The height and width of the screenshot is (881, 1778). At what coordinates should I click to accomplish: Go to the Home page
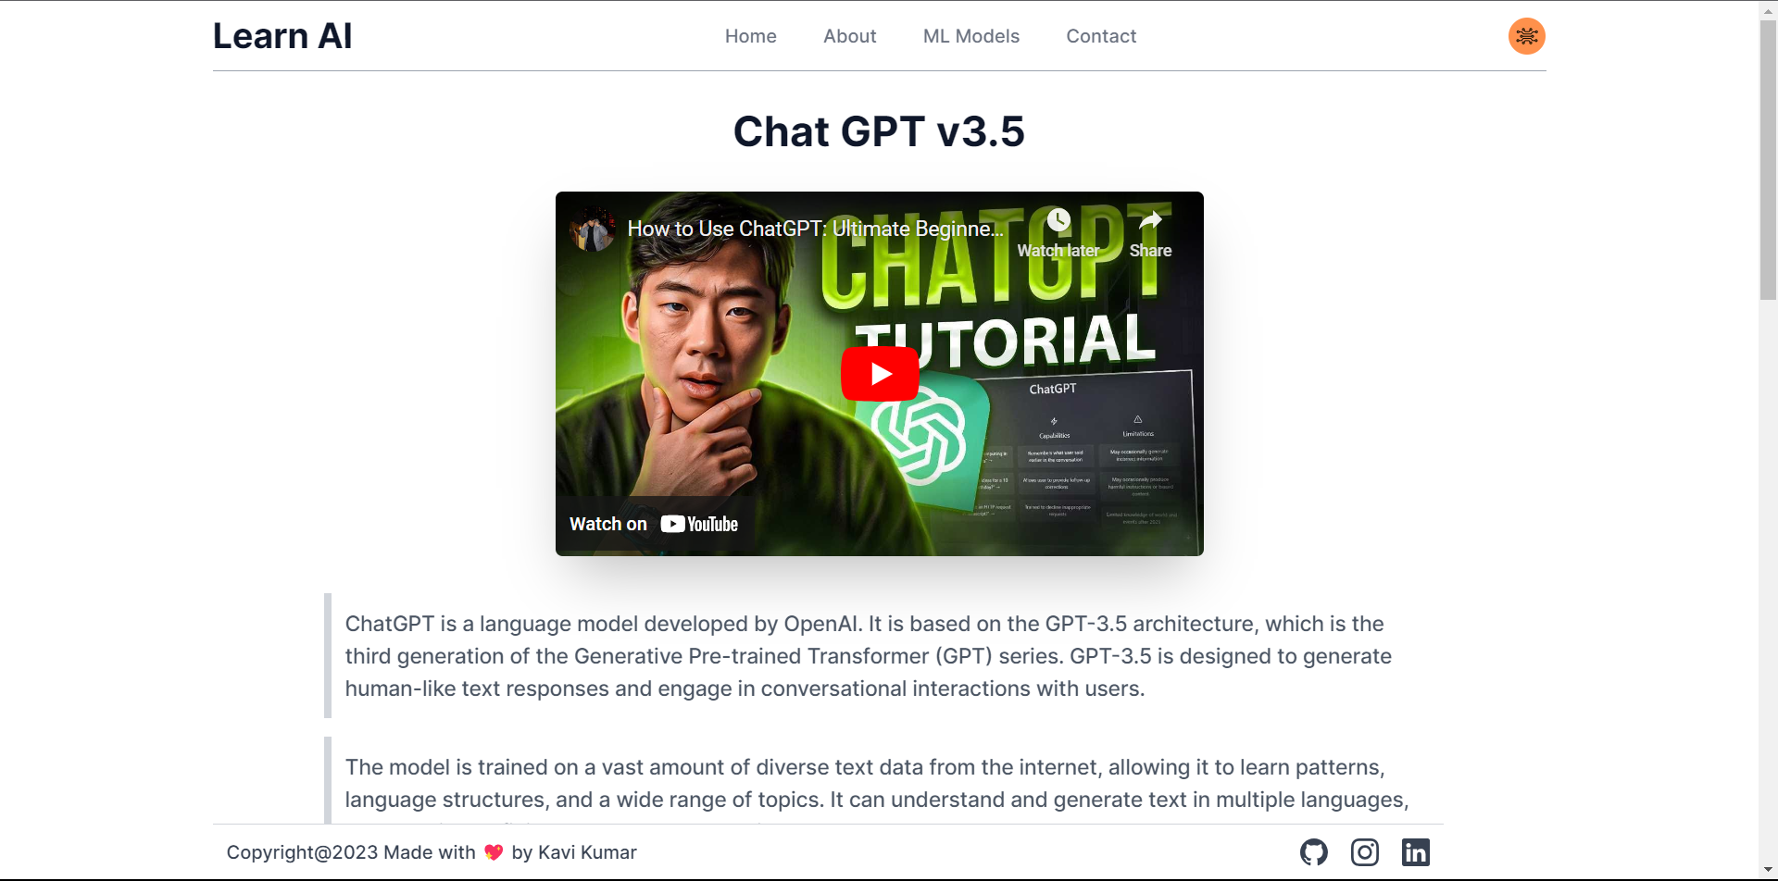[x=750, y=36]
